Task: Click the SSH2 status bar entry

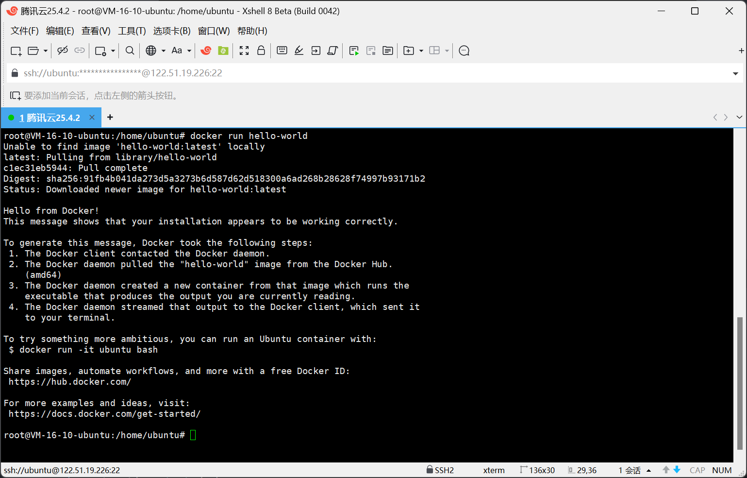Action: tap(440, 470)
